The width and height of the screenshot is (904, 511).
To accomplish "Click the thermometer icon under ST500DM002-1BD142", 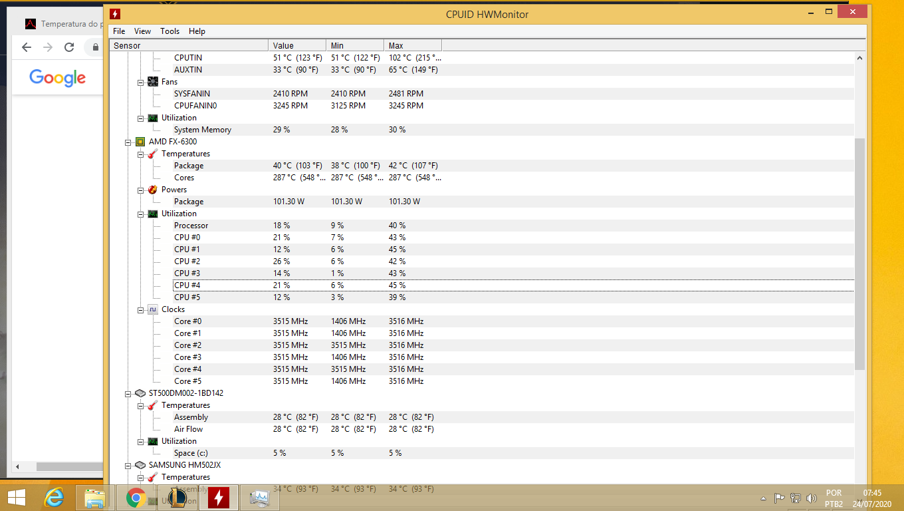I will [153, 405].
